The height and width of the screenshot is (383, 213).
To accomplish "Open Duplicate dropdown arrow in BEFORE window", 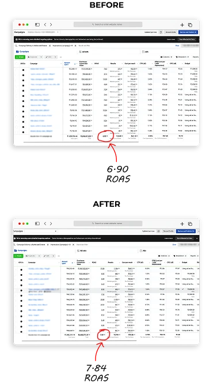I will pyautogui.click(x=41, y=57).
